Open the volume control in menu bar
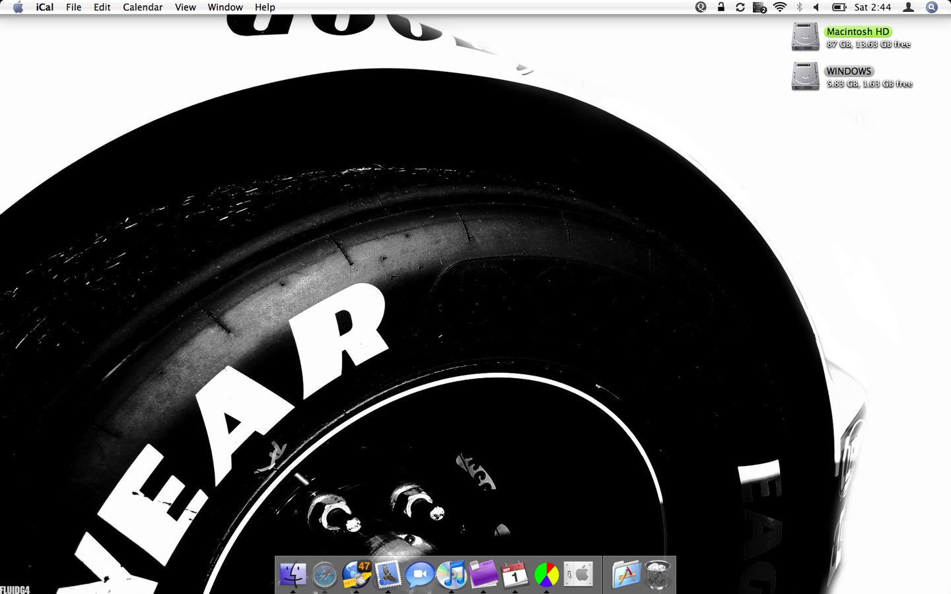 [816, 7]
